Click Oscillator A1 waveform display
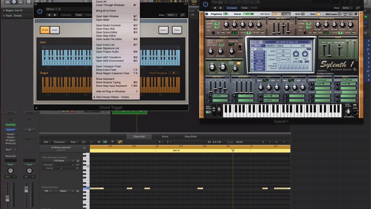371x209 pixels. click(x=235, y=33)
